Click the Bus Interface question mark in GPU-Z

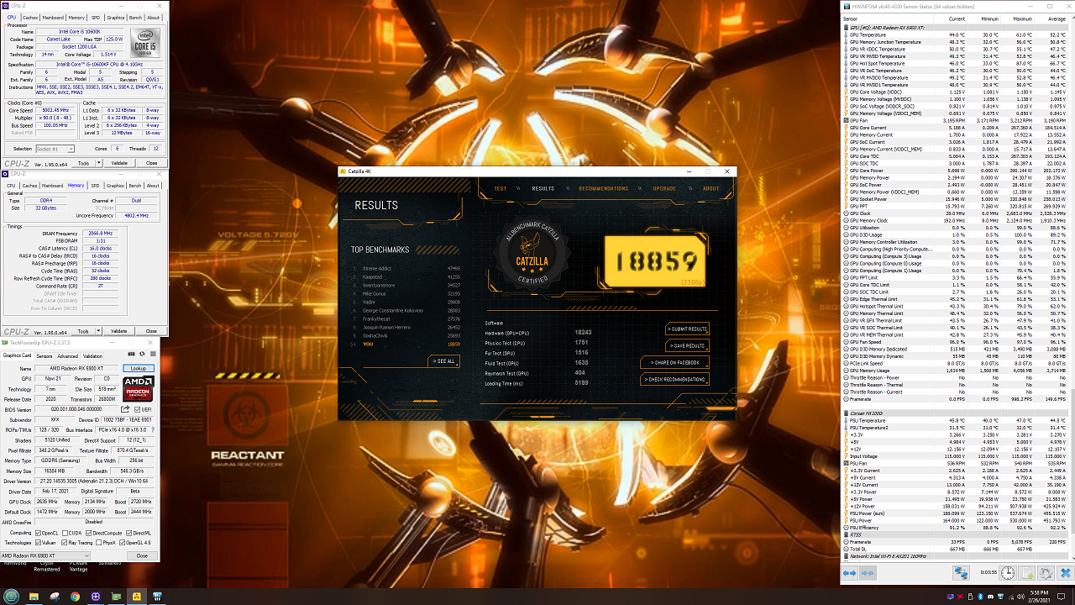[153, 429]
